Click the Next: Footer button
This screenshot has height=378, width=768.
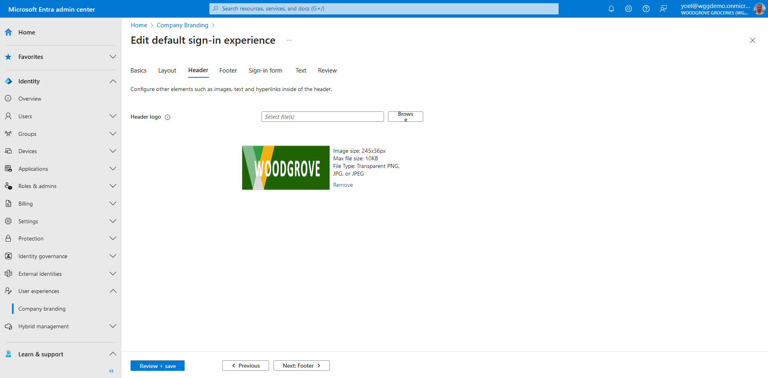point(301,366)
